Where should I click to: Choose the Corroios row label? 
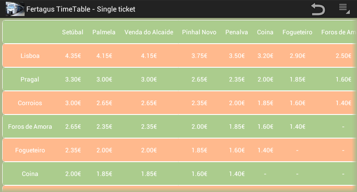tap(30, 103)
